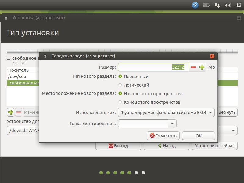Tick the "свободное место" checkbox
Screen dimensions: 244x183
point(8,58)
